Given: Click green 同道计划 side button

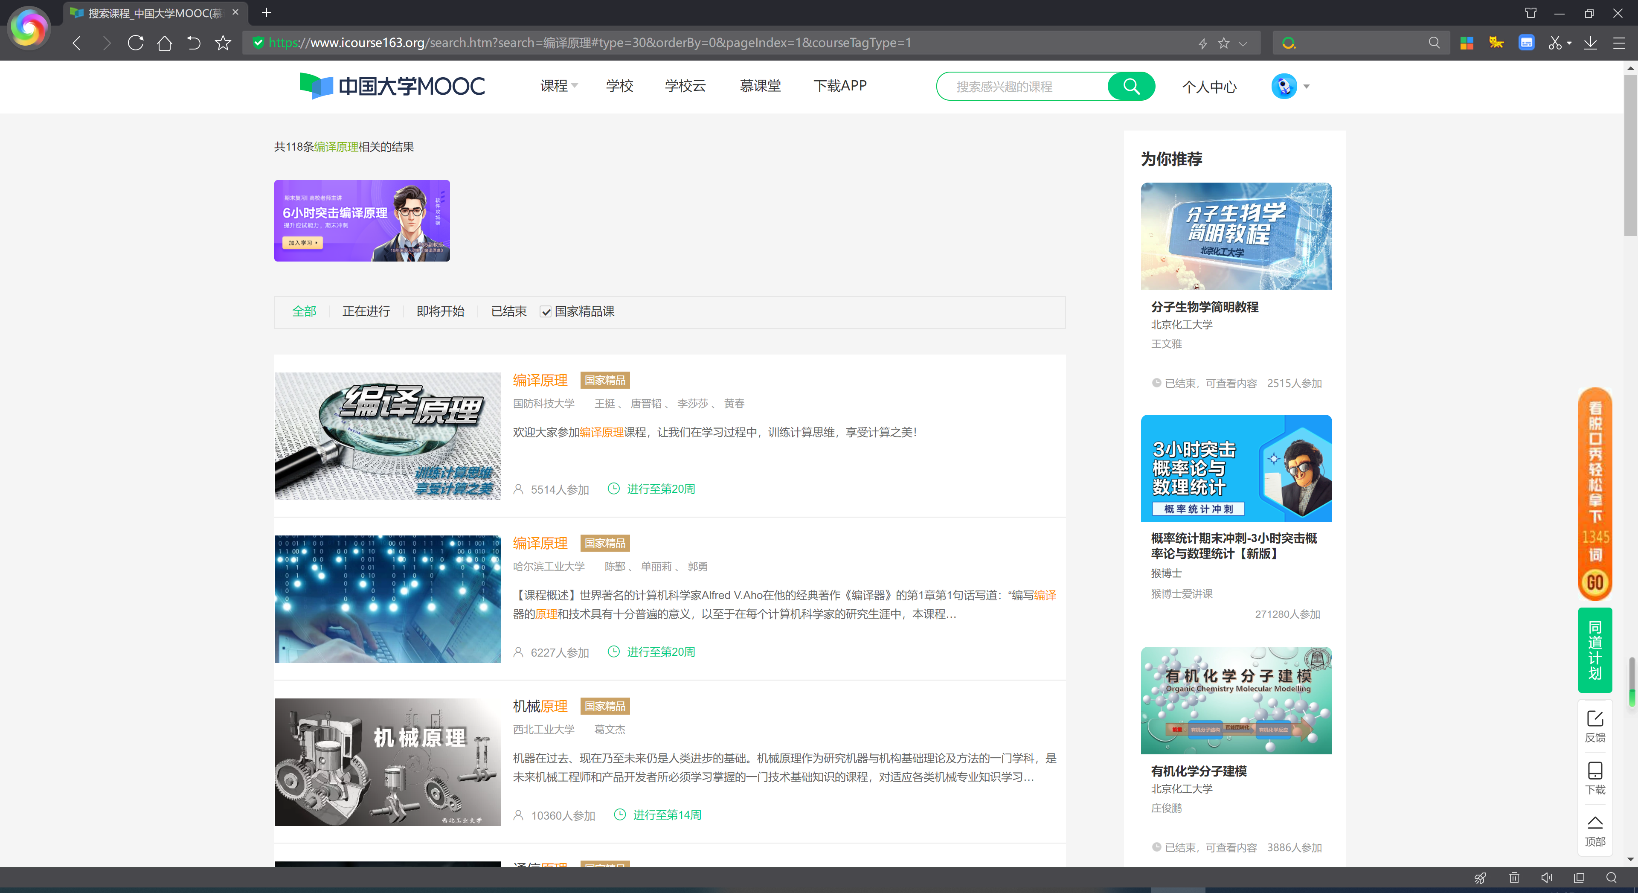Looking at the screenshot, I should click(x=1595, y=650).
